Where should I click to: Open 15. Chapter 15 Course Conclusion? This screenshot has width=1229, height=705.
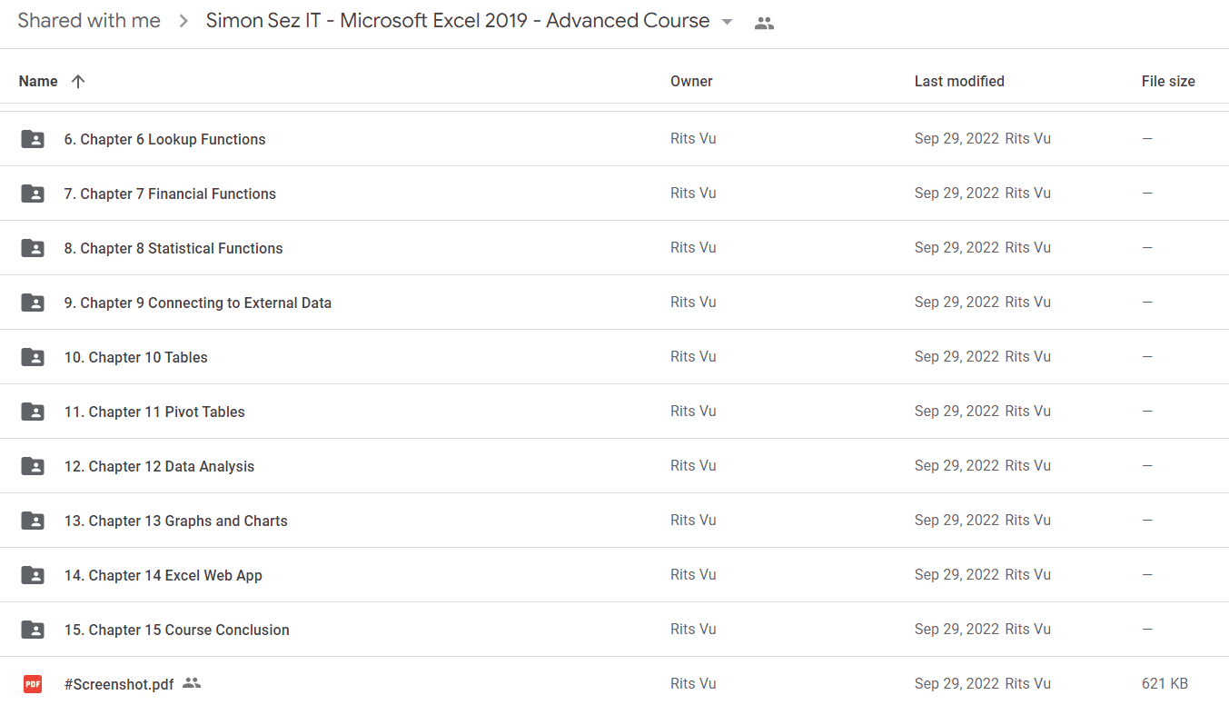click(x=176, y=631)
